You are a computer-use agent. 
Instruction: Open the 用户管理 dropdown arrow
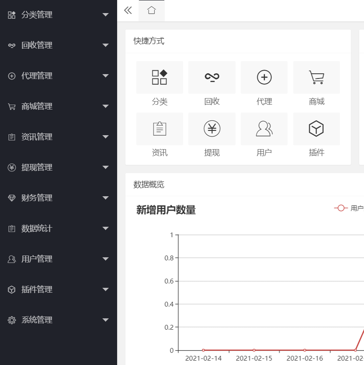pos(105,259)
